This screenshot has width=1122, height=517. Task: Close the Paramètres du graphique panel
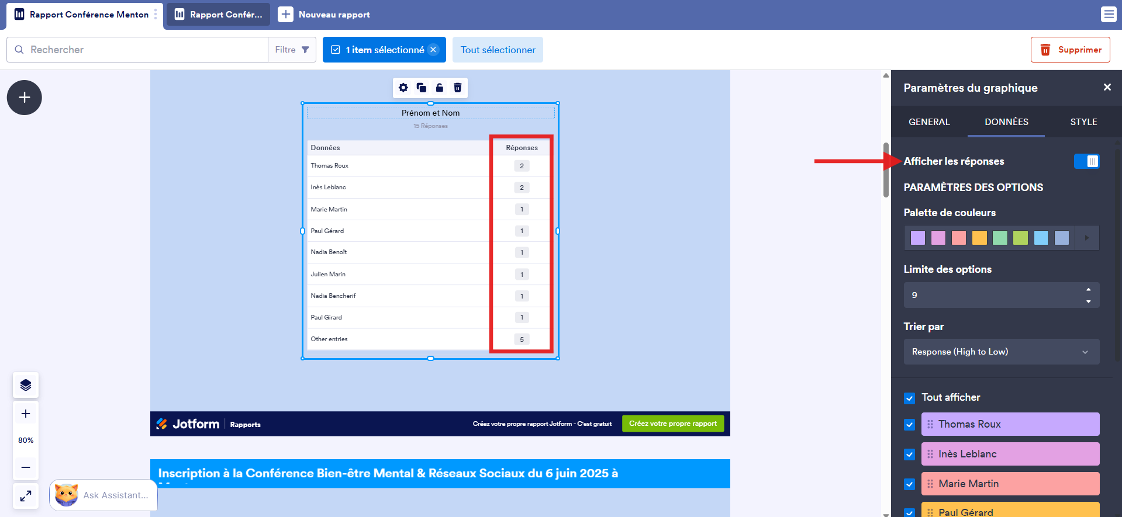tap(1107, 87)
